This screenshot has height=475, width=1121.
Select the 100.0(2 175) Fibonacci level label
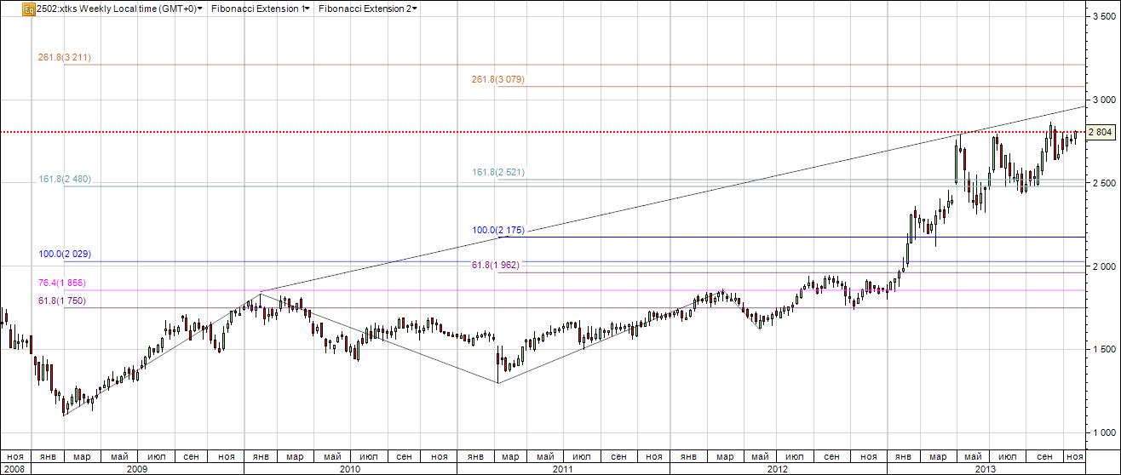pyautogui.click(x=497, y=231)
